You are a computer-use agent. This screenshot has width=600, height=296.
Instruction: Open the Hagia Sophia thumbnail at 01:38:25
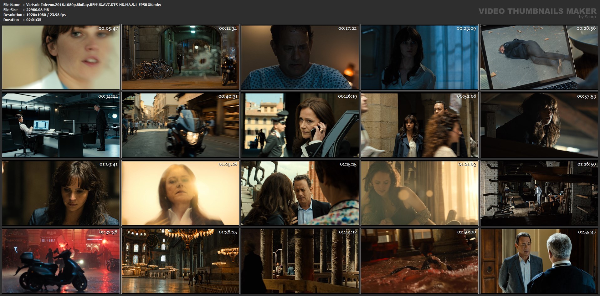click(180, 261)
